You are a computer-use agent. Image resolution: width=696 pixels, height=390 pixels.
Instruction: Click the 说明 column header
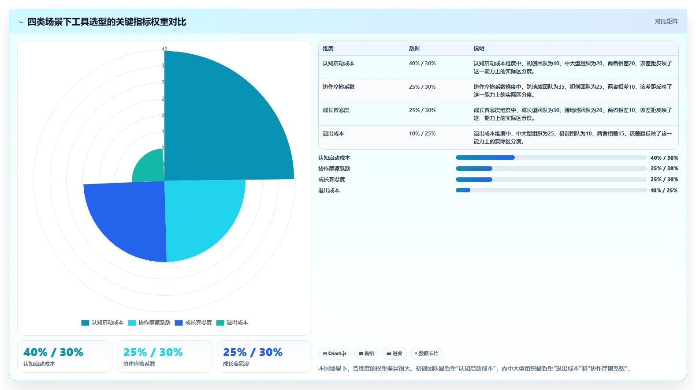[479, 49]
